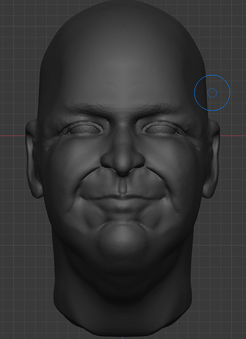Click the eye farthest from the brush cursor

[x=84, y=129]
